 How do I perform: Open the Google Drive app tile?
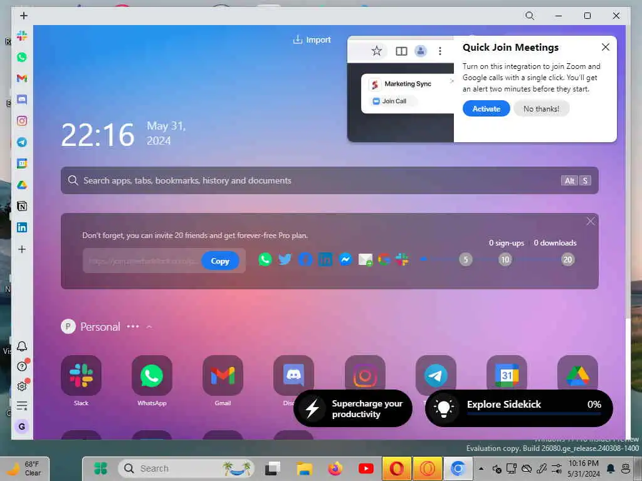[x=577, y=372]
